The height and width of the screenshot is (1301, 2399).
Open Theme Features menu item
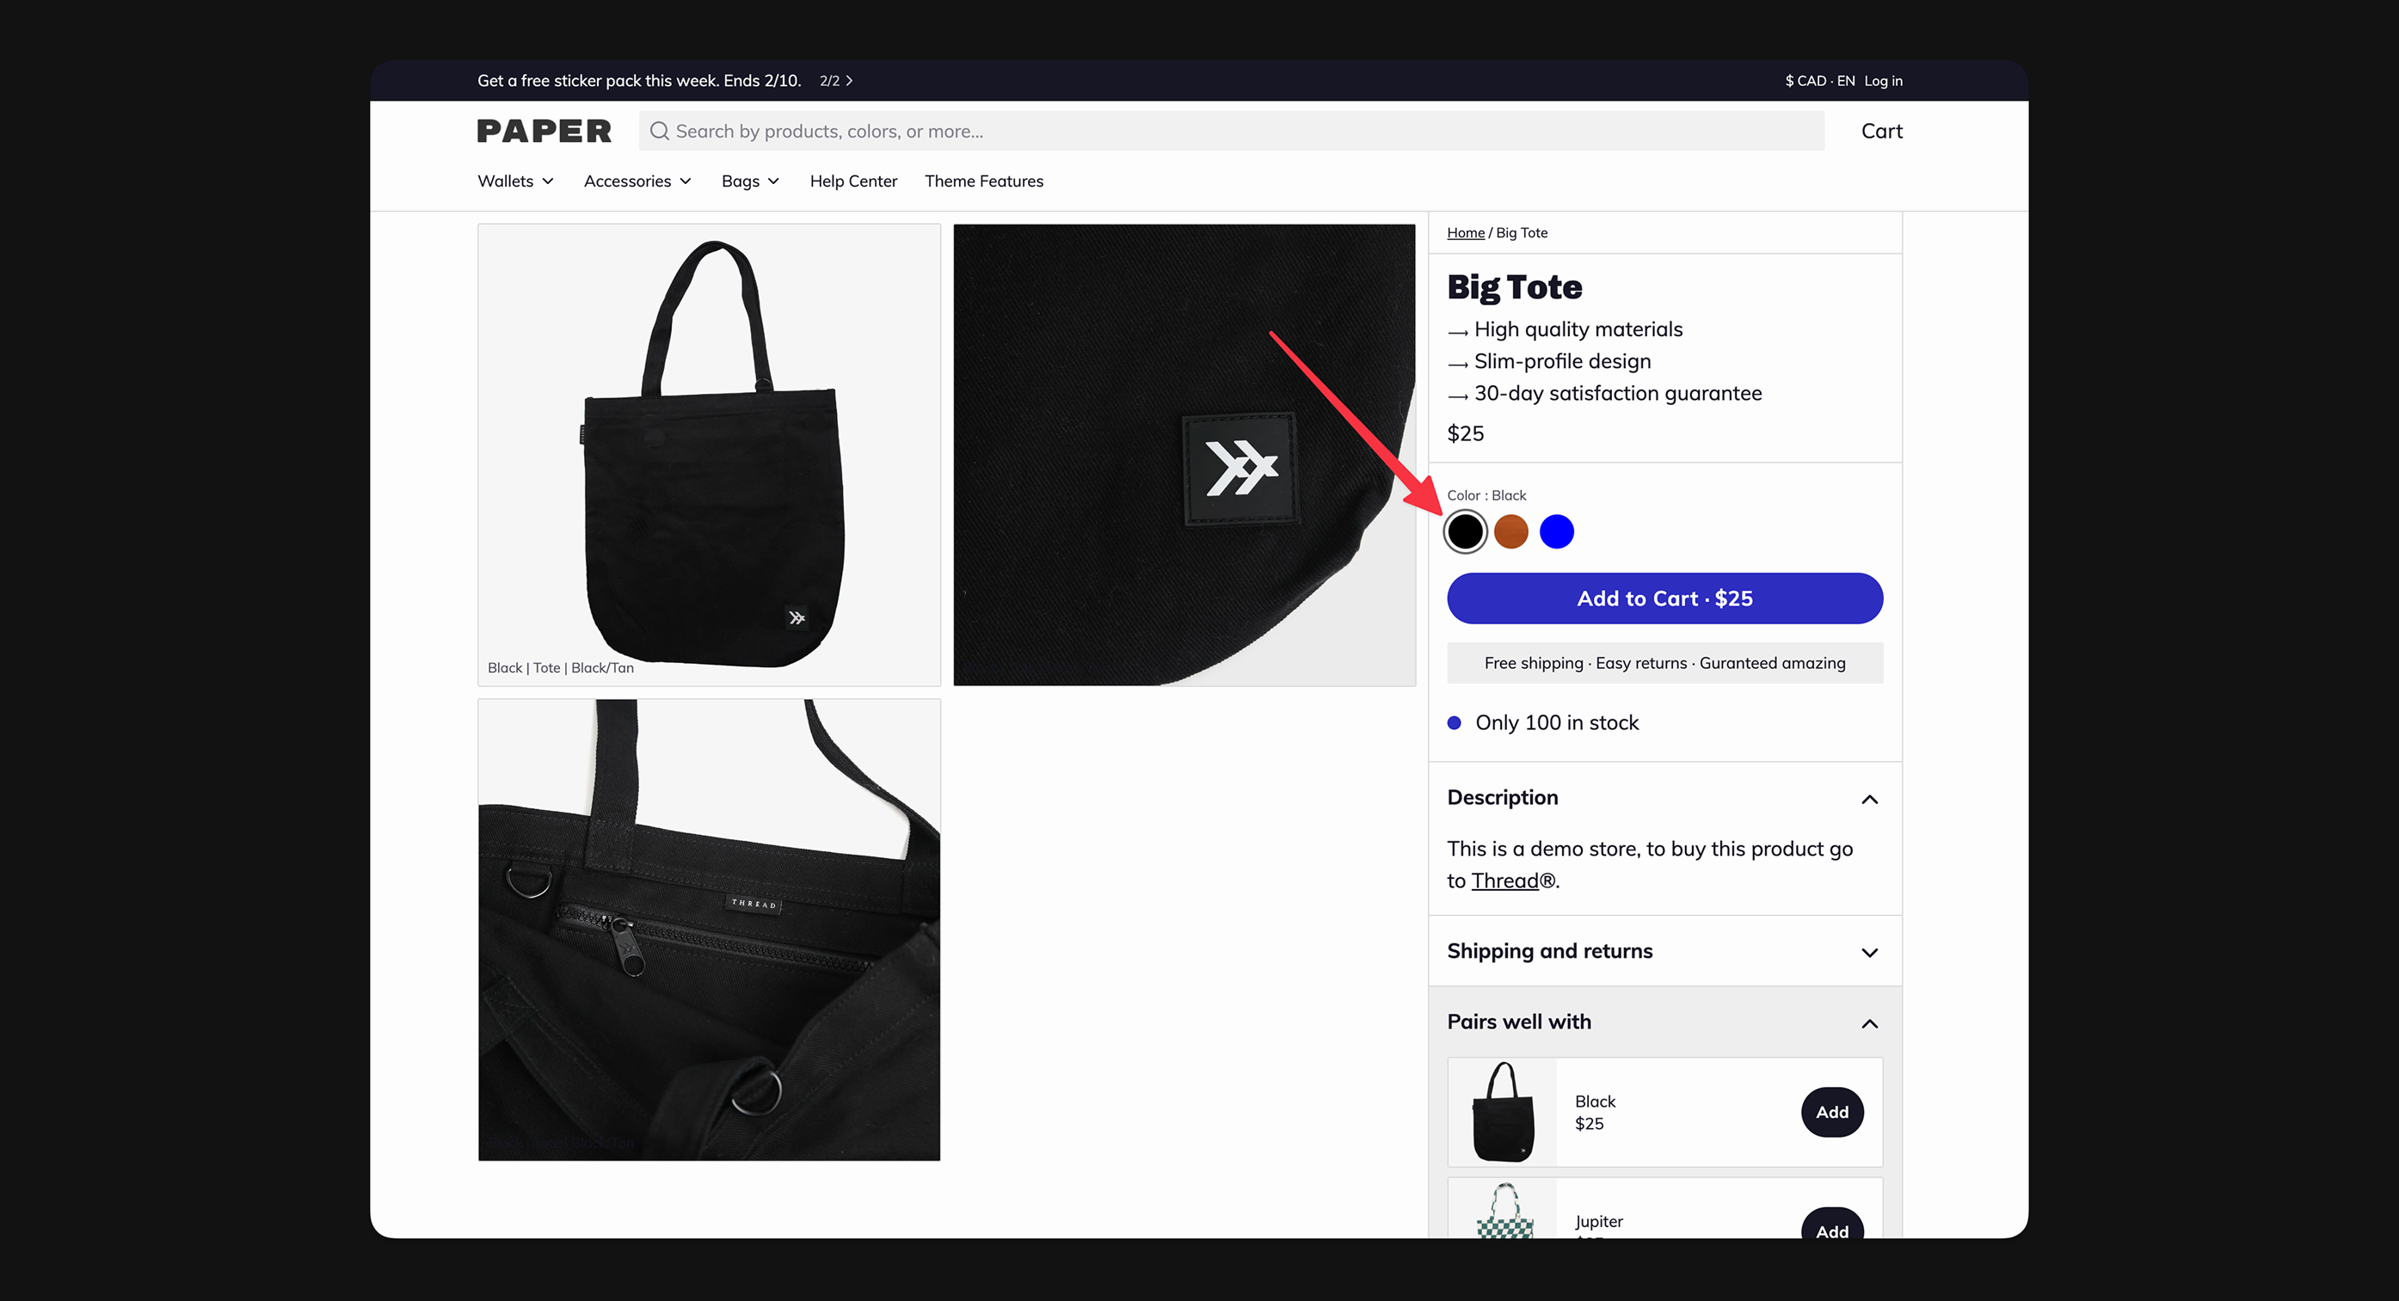(983, 181)
